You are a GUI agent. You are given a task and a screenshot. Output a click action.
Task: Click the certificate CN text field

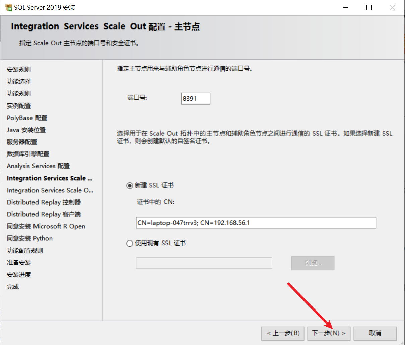(256, 223)
